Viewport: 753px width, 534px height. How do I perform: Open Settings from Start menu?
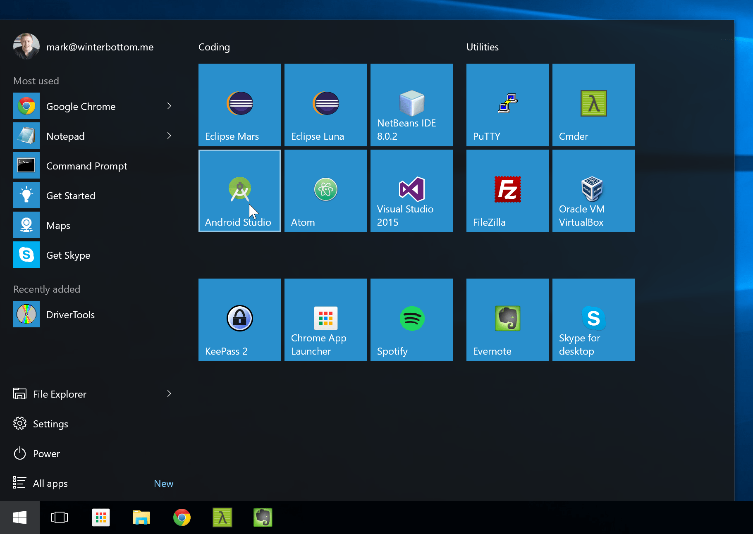(50, 424)
